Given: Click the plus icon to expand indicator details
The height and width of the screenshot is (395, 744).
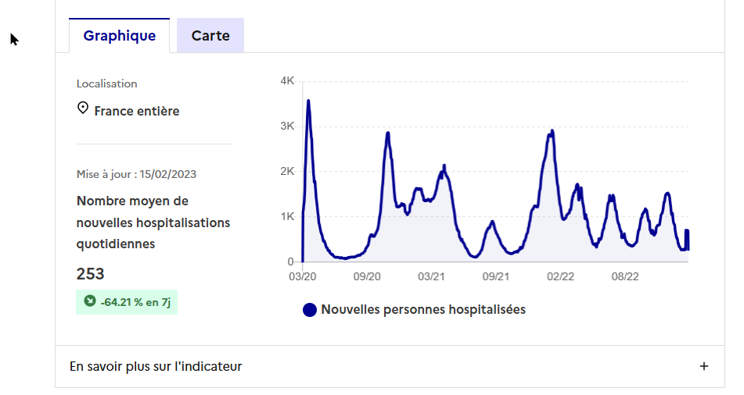Looking at the screenshot, I should (704, 366).
